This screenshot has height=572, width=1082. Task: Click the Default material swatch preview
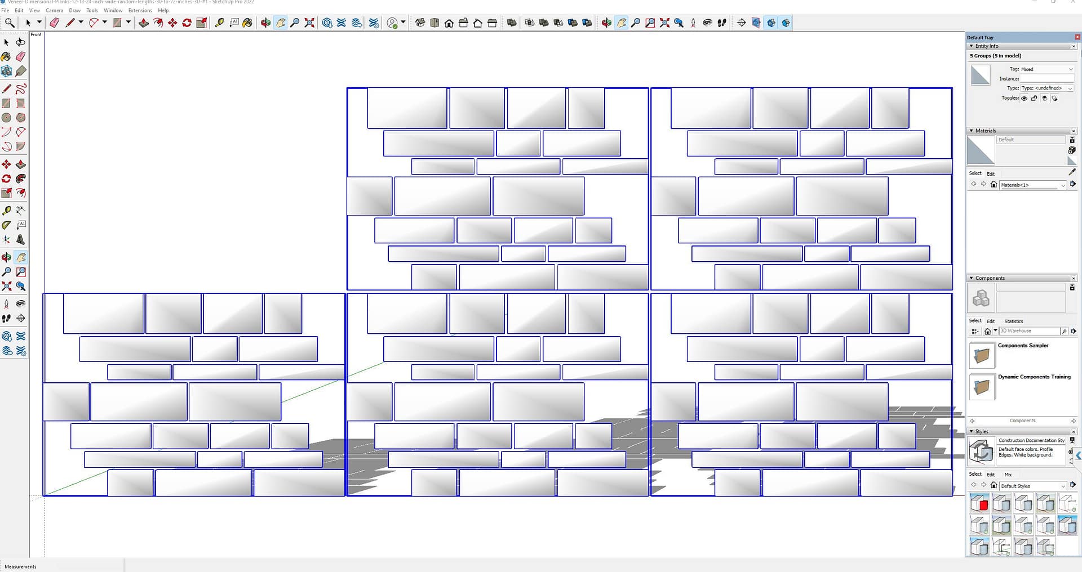pyautogui.click(x=980, y=151)
